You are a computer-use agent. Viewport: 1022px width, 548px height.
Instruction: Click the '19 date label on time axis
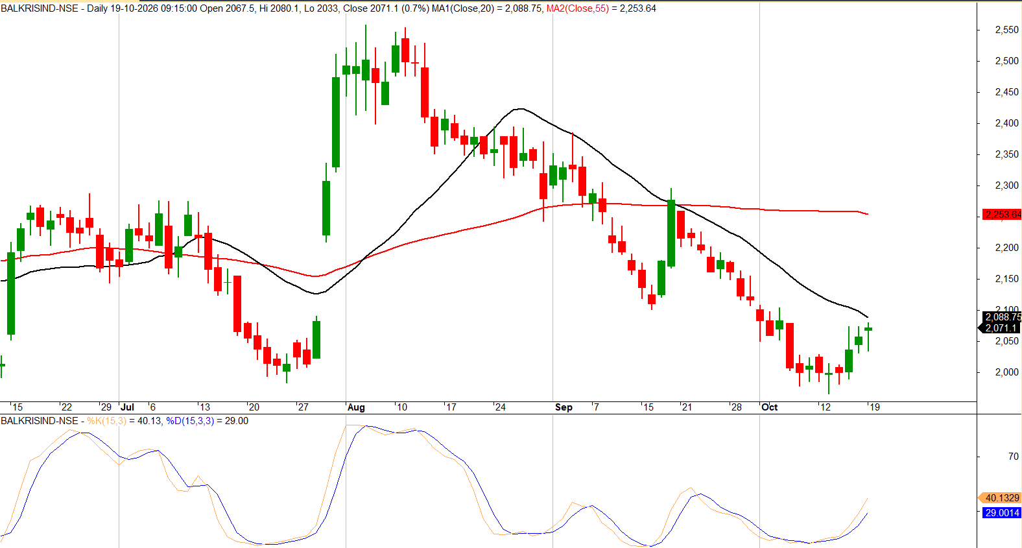[874, 407]
